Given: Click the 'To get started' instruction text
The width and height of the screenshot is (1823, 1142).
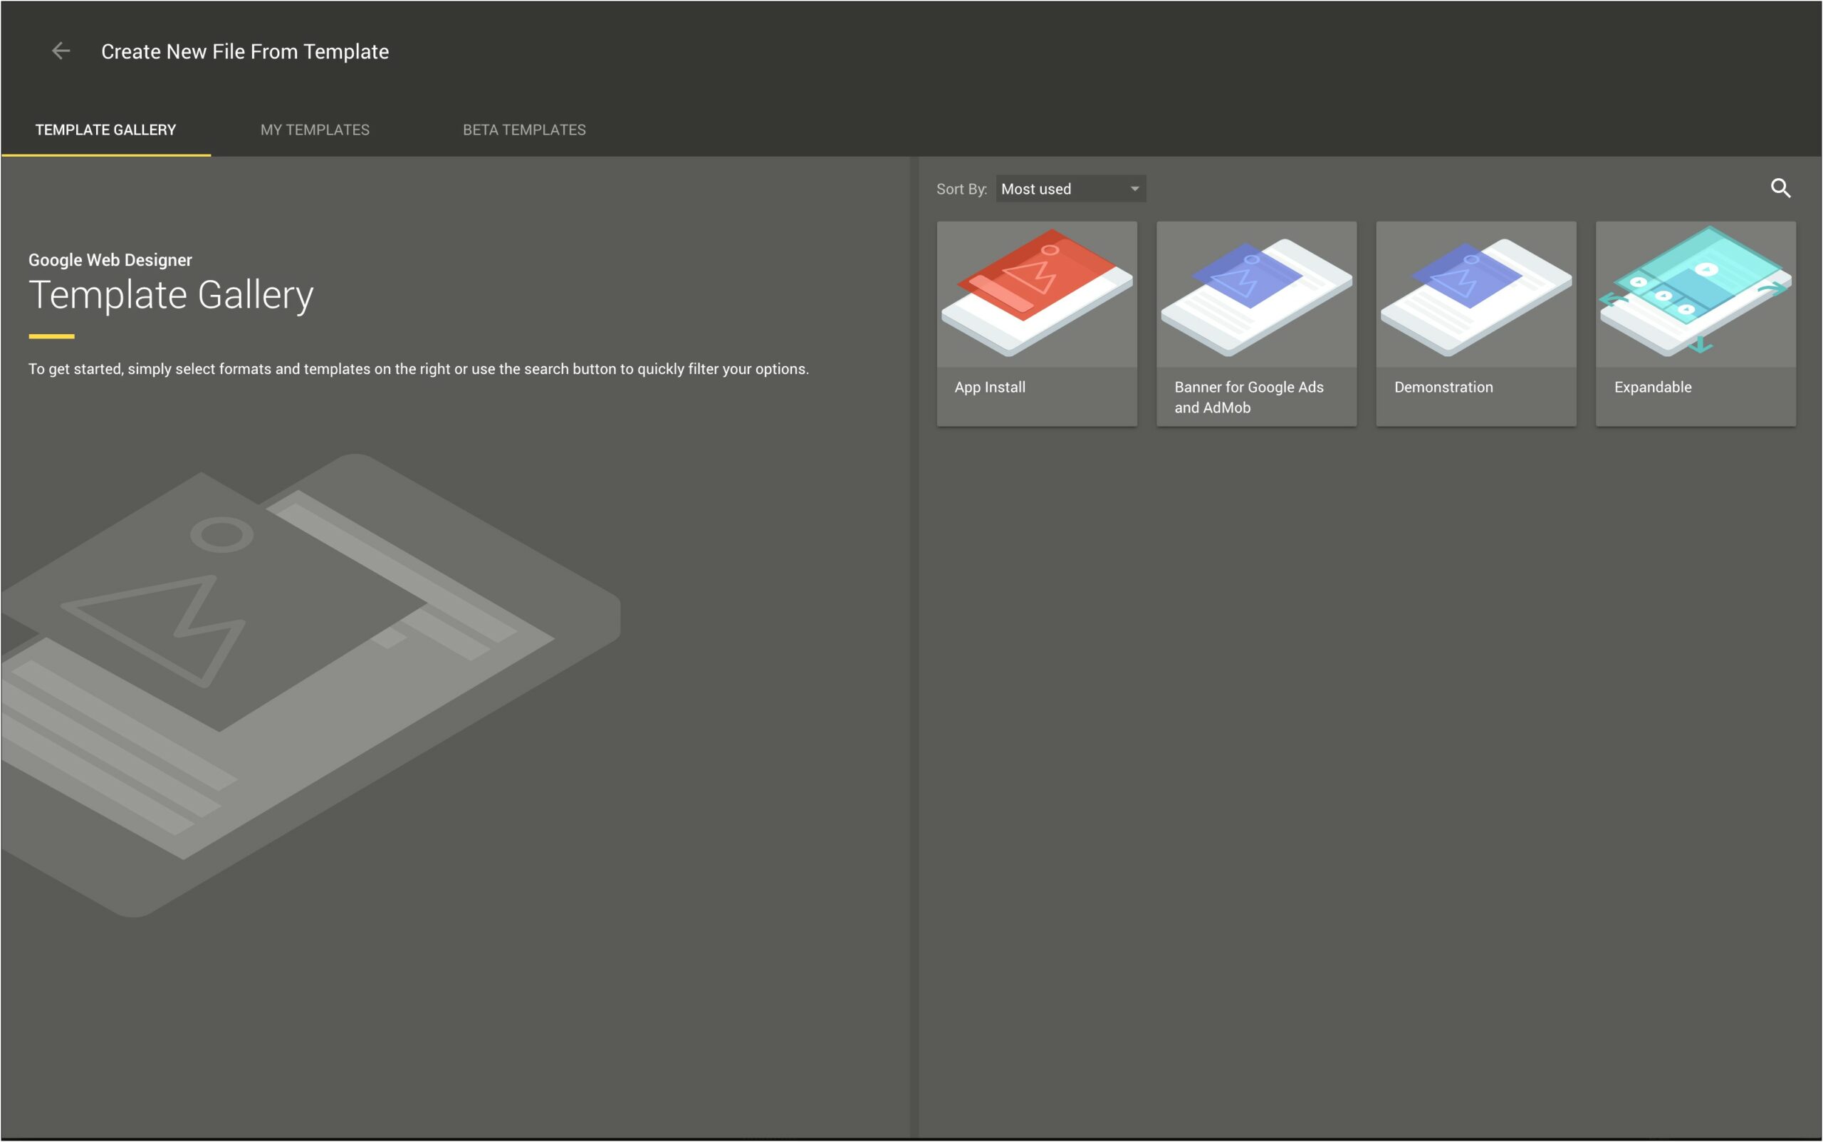Looking at the screenshot, I should click(x=419, y=369).
